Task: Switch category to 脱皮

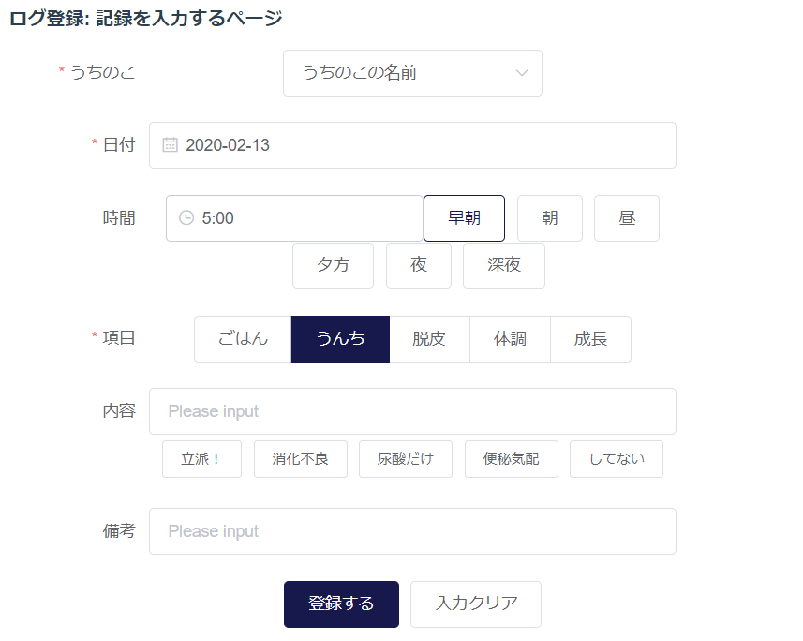Action: click(x=429, y=339)
